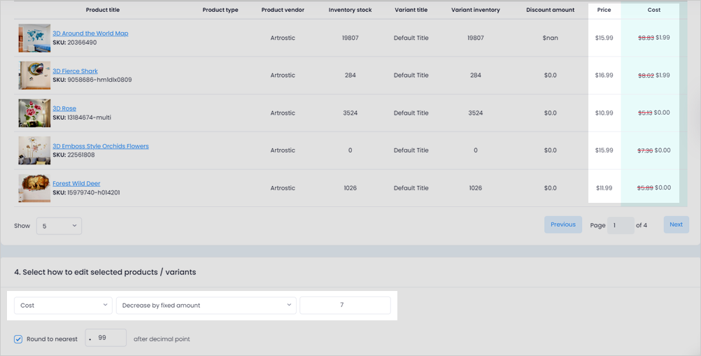Click the $16.99 price cell
This screenshot has width=701, height=356.
(604, 76)
